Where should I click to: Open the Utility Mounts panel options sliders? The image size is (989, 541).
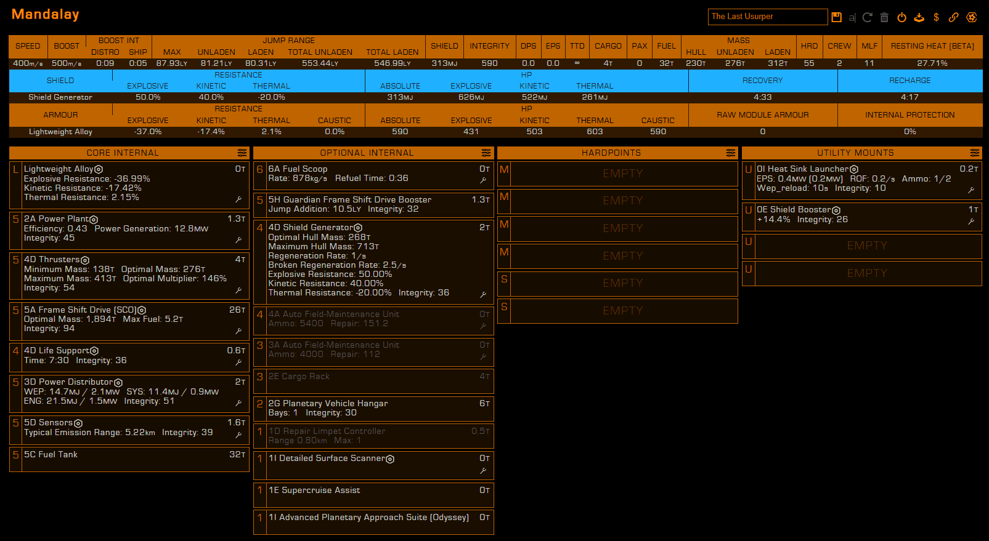974,153
